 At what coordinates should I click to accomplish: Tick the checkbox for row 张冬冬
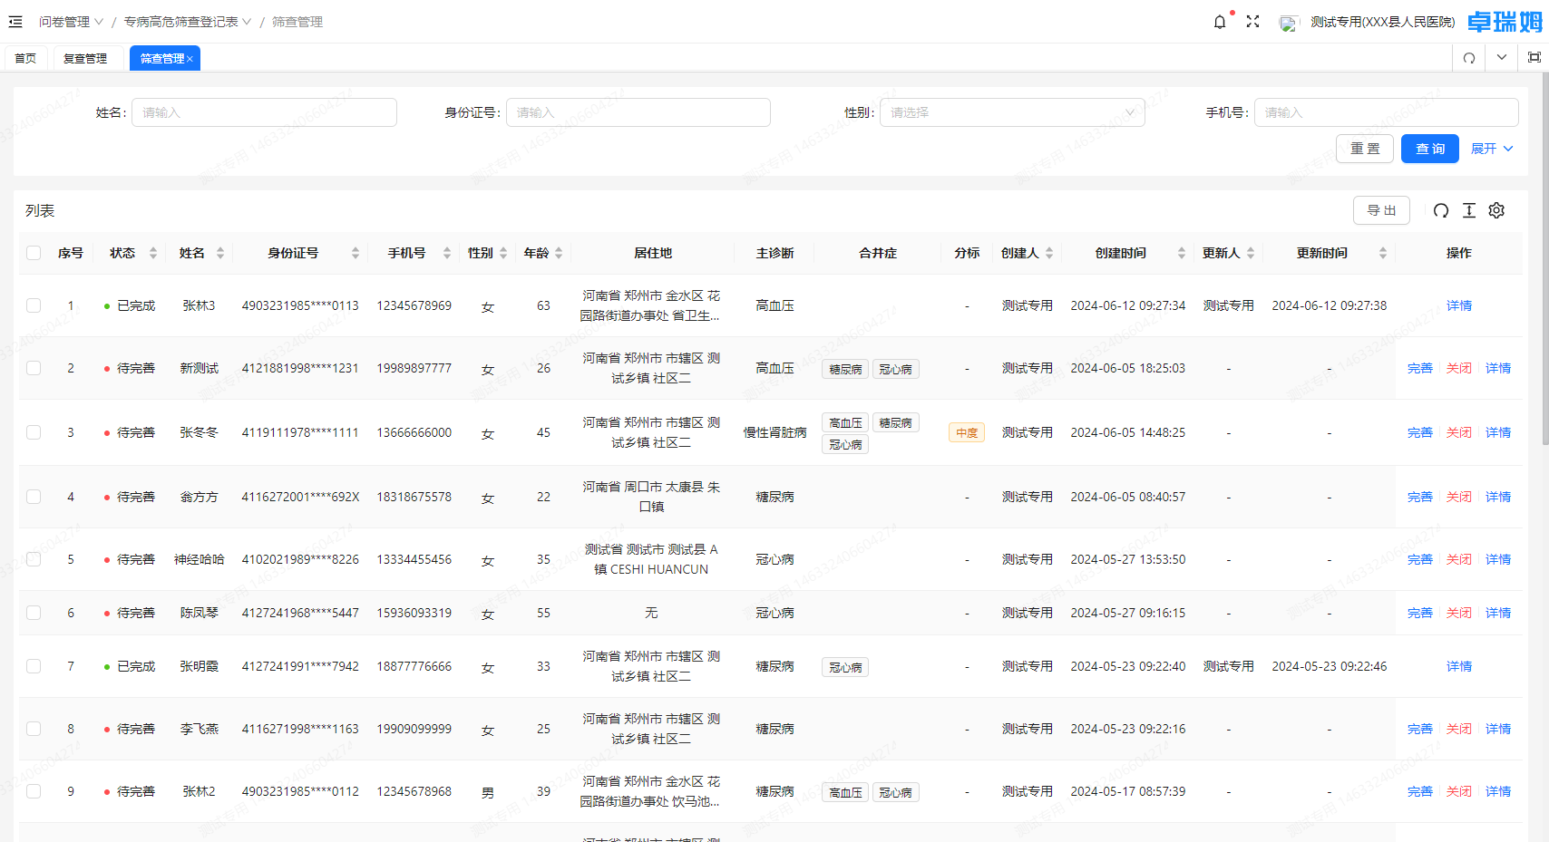pos(34,432)
